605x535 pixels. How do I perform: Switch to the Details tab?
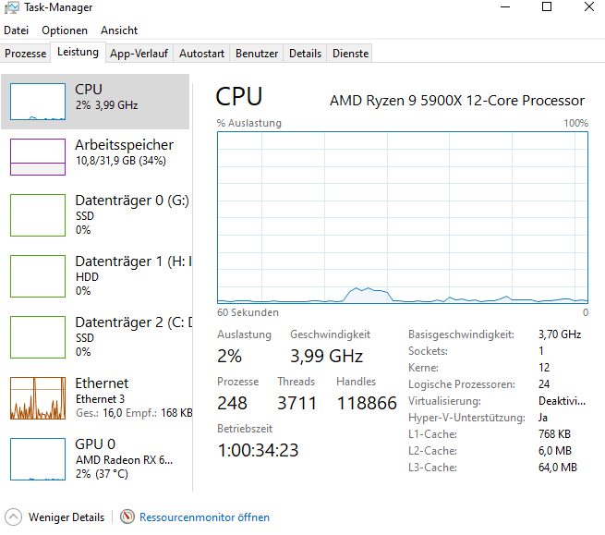(305, 54)
